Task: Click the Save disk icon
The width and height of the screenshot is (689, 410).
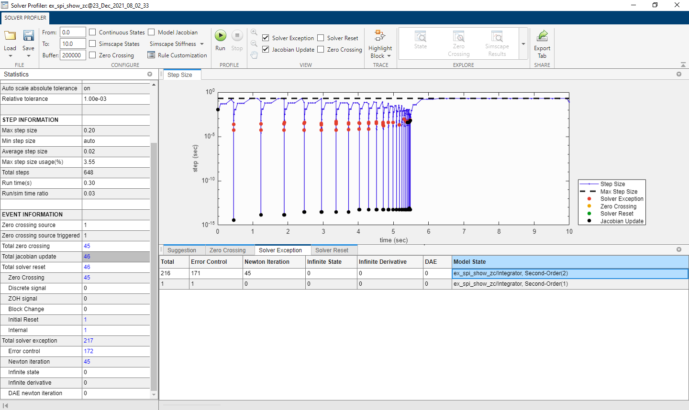Action: click(28, 36)
